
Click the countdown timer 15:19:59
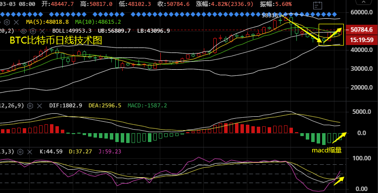point(362,40)
